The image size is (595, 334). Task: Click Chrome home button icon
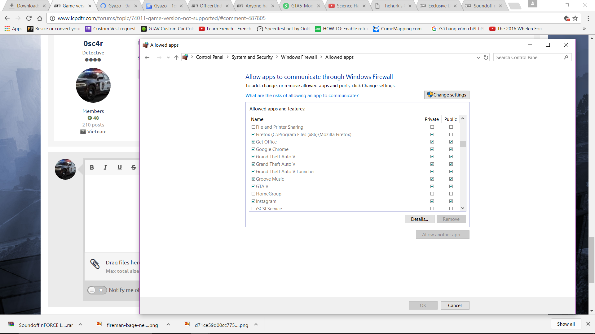40,18
